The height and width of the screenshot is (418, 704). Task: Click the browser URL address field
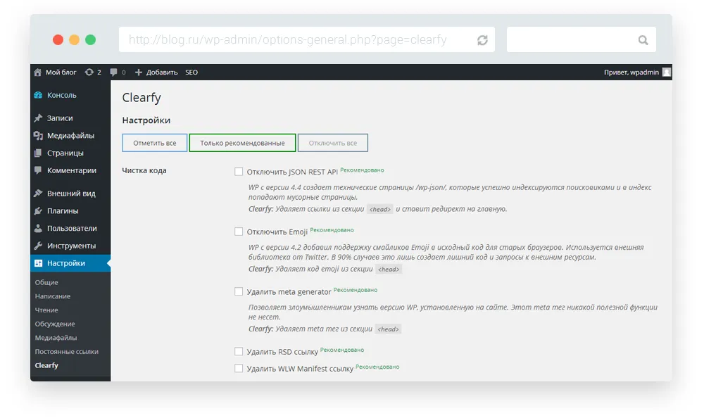(289, 40)
